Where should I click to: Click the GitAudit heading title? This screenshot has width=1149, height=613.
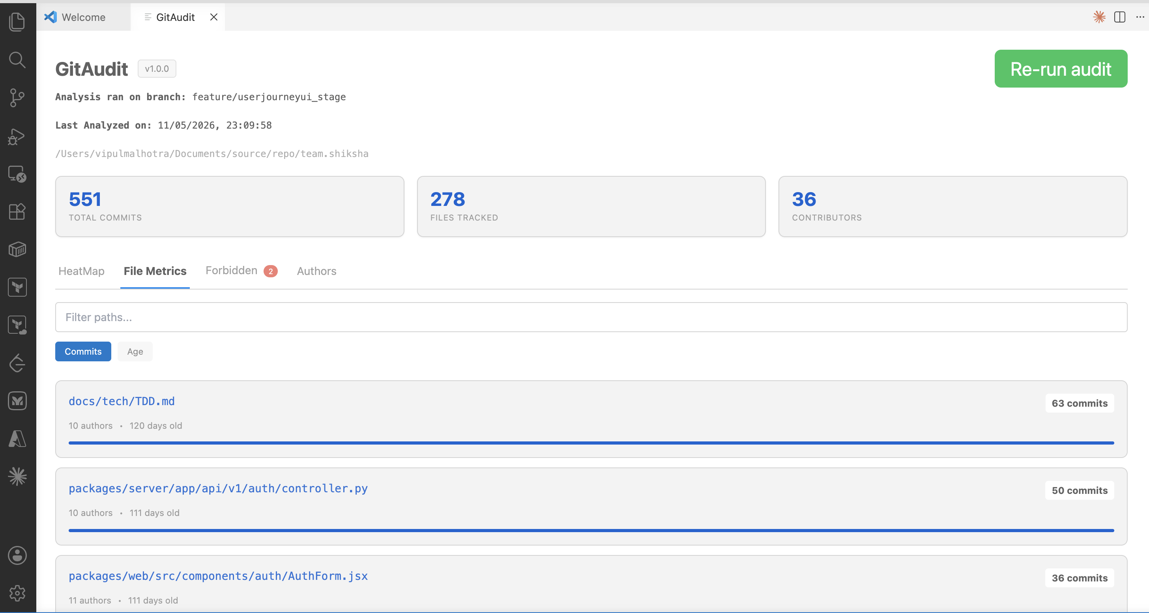click(x=92, y=69)
